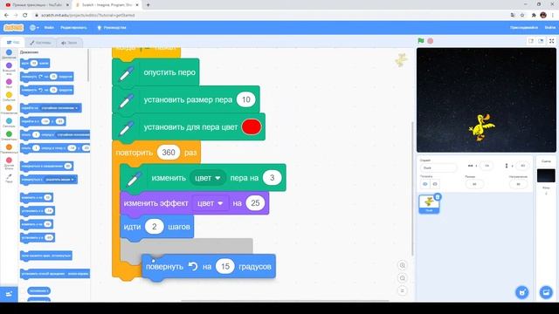Screen dimensions: 559x314
Task: Open случайное положение dropdown in перейти на block
Action: 59,108
